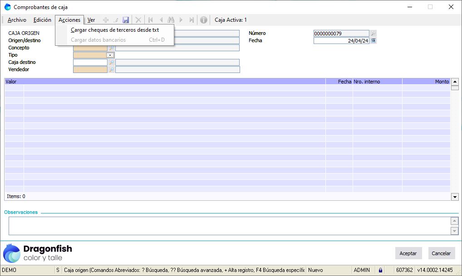
Task: Click DEMO in the status bar
Action: pyautogui.click(x=9, y=270)
